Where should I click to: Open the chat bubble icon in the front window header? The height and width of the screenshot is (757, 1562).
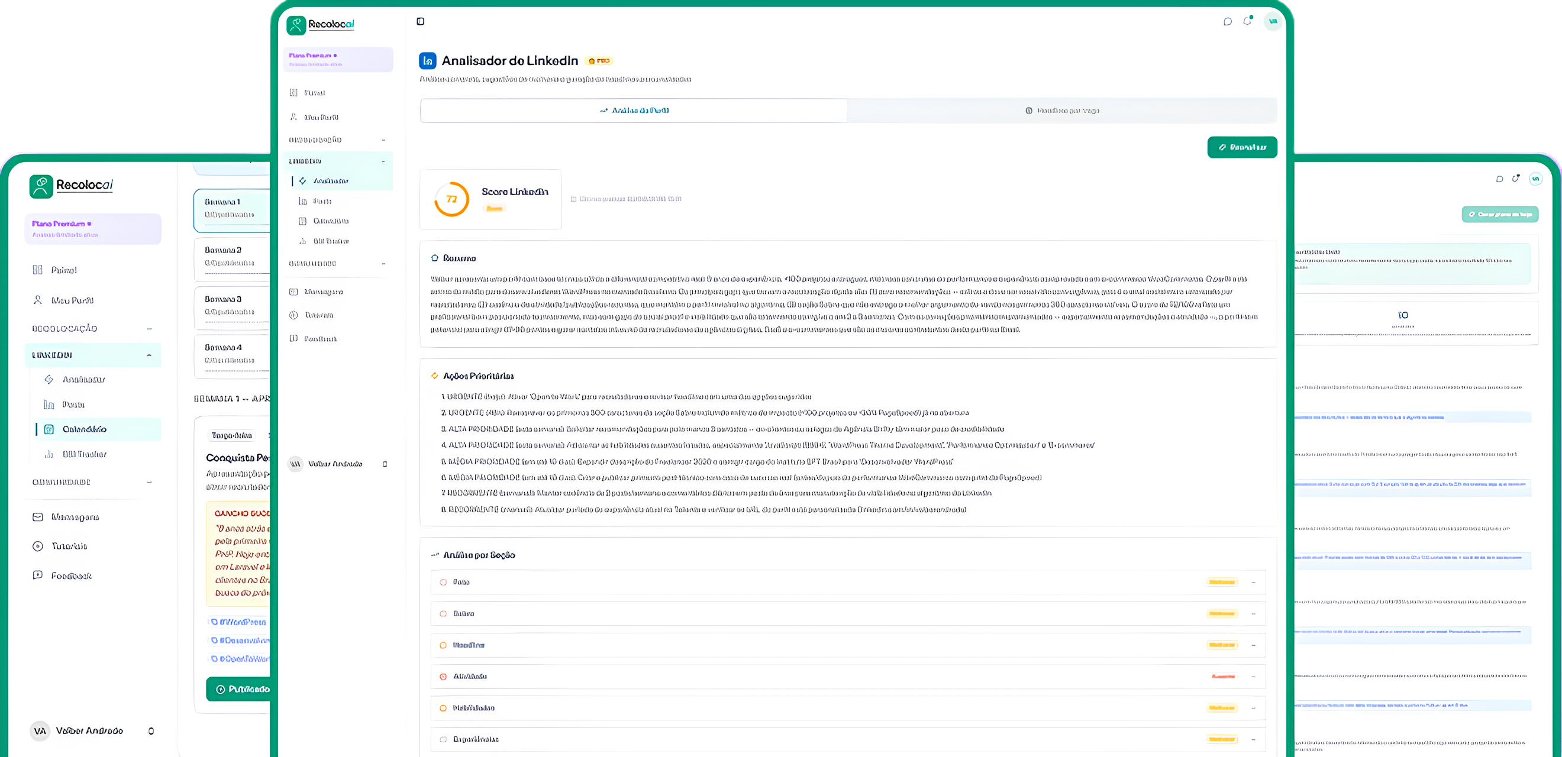(1227, 22)
